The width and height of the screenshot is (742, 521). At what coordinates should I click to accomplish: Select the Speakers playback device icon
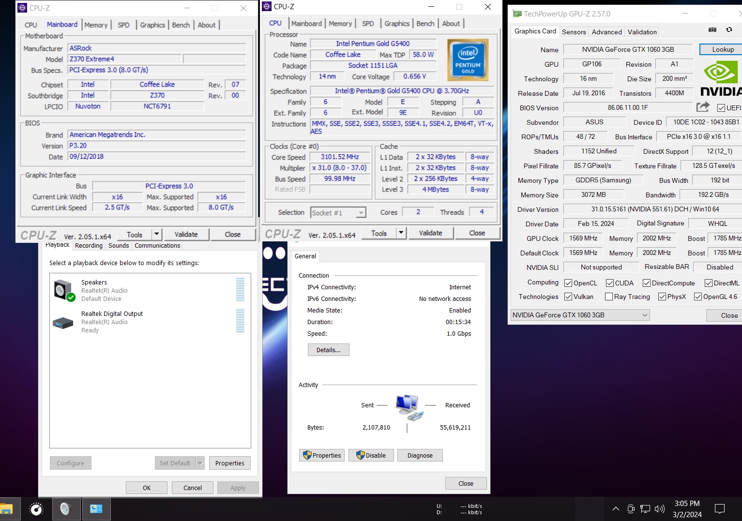[63, 290]
